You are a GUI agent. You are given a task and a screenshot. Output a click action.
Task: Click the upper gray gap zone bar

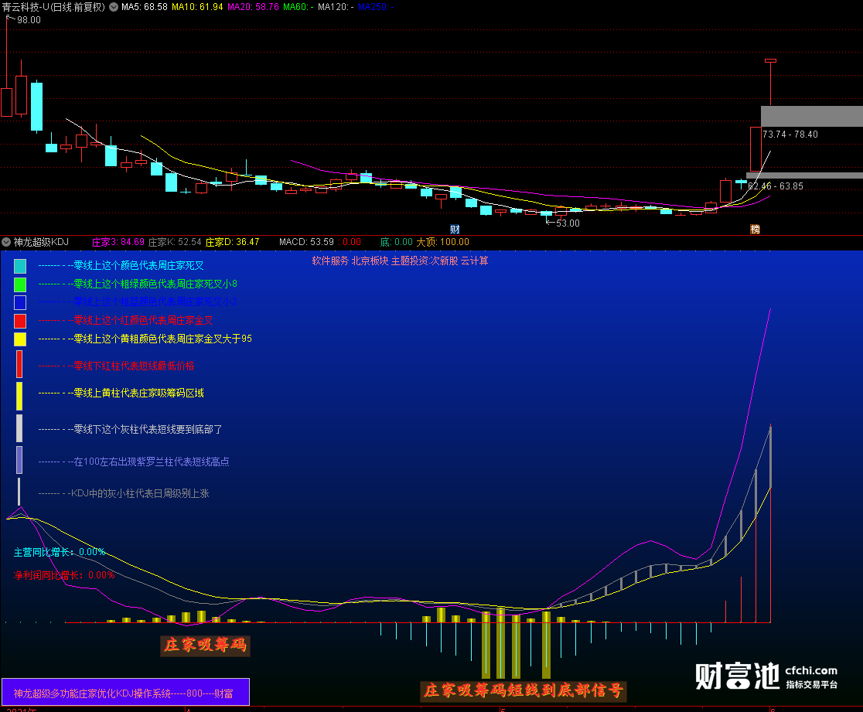pos(812,116)
